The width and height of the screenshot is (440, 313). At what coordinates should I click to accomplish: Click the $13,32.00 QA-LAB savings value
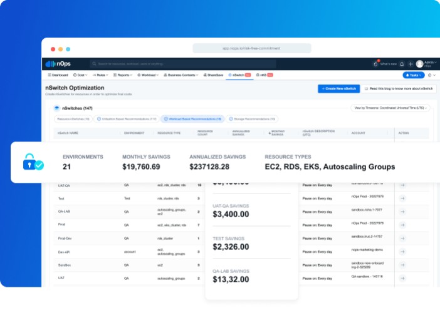pyautogui.click(x=231, y=279)
